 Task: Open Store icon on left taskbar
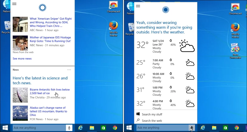[103, 128]
